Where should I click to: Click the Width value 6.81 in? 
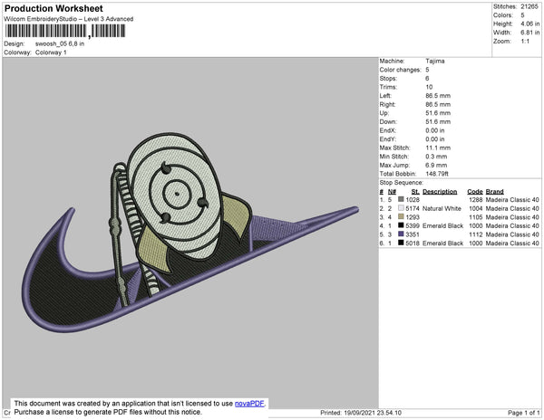(x=529, y=33)
